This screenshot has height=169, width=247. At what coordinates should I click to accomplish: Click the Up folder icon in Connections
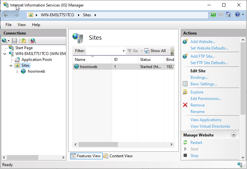coord(24,41)
